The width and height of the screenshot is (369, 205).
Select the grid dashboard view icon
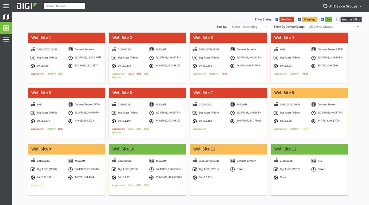pyautogui.click(x=6, y=28)
